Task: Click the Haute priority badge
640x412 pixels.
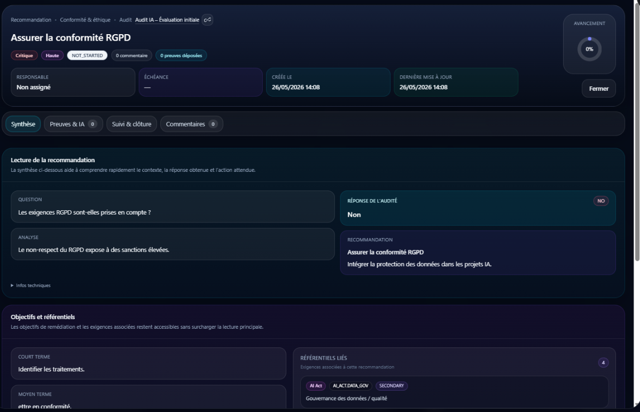Action: (x=52, y=56)
